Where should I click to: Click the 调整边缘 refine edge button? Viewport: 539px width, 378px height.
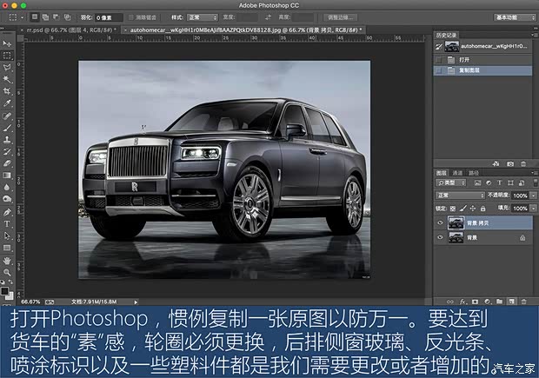pos(340,17)
